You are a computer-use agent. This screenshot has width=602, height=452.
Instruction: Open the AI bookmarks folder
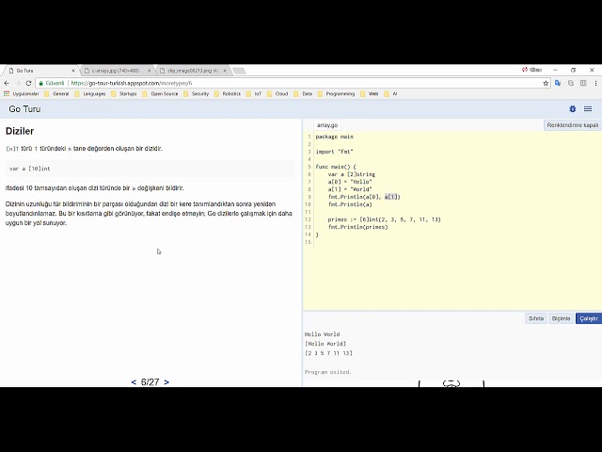pos(390,94)
